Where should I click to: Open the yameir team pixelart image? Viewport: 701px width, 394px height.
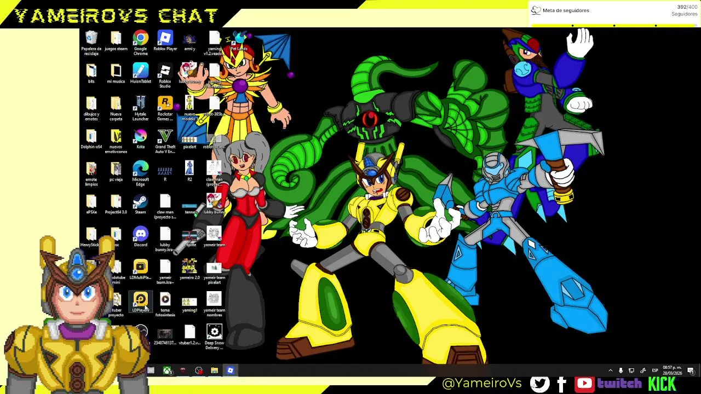click(x=214, y=273)
